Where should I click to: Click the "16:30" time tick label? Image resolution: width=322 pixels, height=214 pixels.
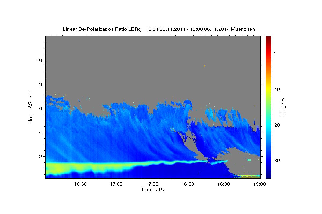(x=80, y=184)
